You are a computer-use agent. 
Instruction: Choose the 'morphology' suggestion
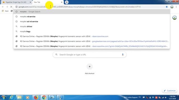tap(91, 31)
